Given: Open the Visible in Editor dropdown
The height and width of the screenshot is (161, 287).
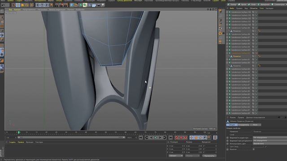Looking at the screenshot, I should 270,138.
